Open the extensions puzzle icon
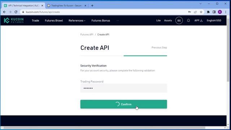The width and height of the screenshot is (231, 130). click(x=208, y=12)
